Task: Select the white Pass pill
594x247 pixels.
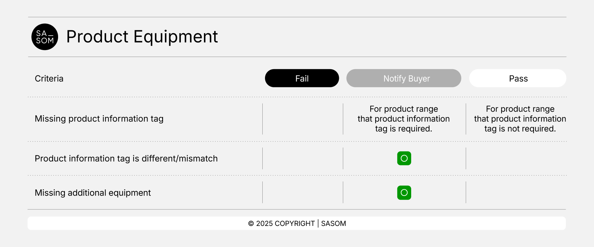Action: [x=517, y=78]
